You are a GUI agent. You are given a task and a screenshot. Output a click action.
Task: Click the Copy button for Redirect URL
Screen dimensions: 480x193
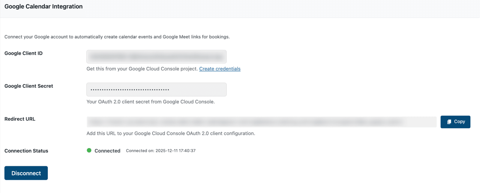click(455, 122)
